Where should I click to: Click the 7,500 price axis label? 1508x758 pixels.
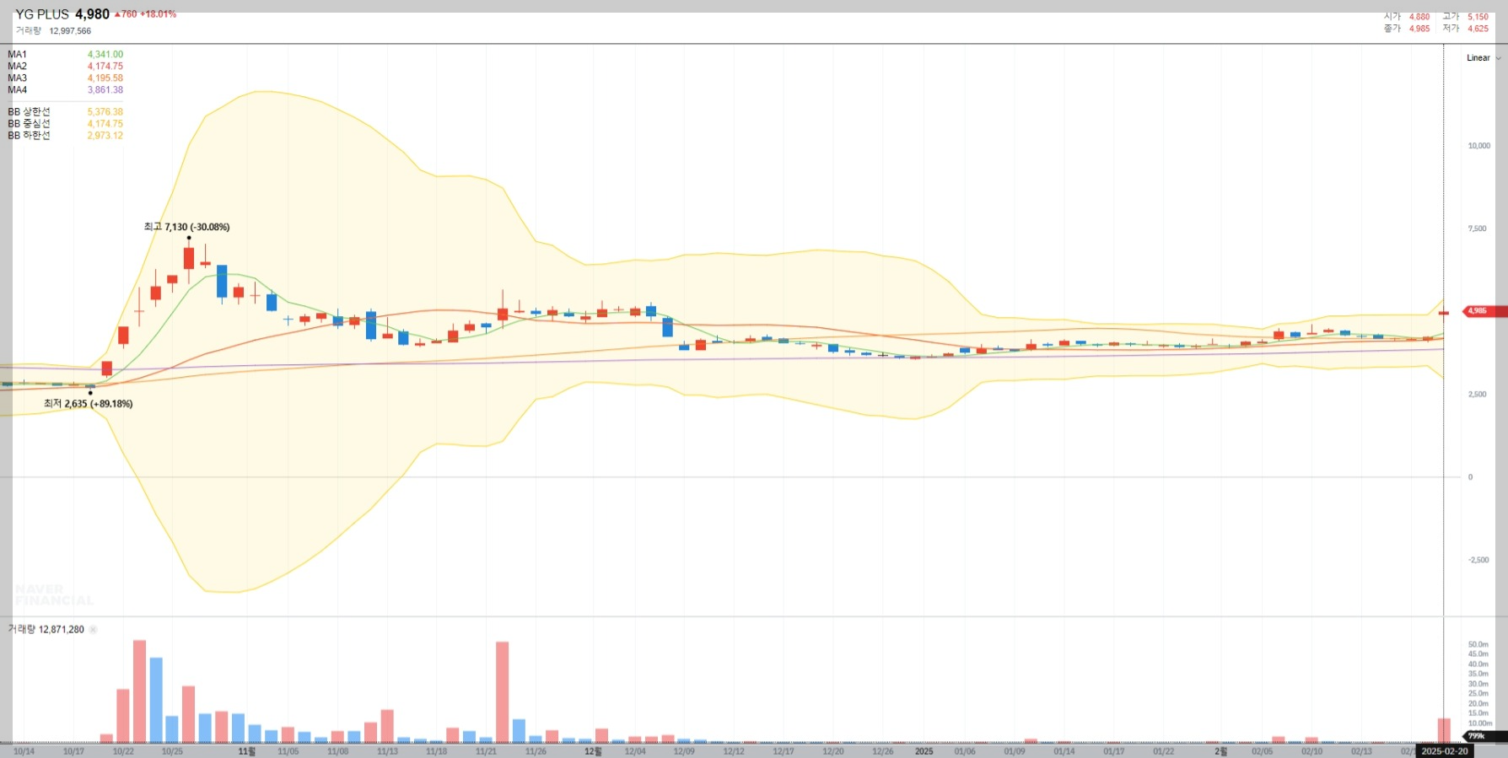click(x=1477, y=228)
